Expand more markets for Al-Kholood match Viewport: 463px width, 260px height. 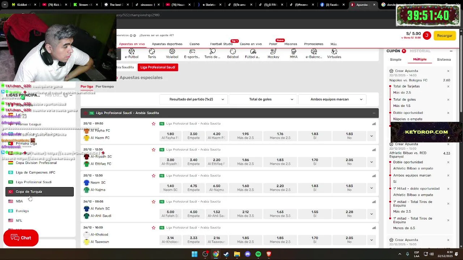coord(371,240)
